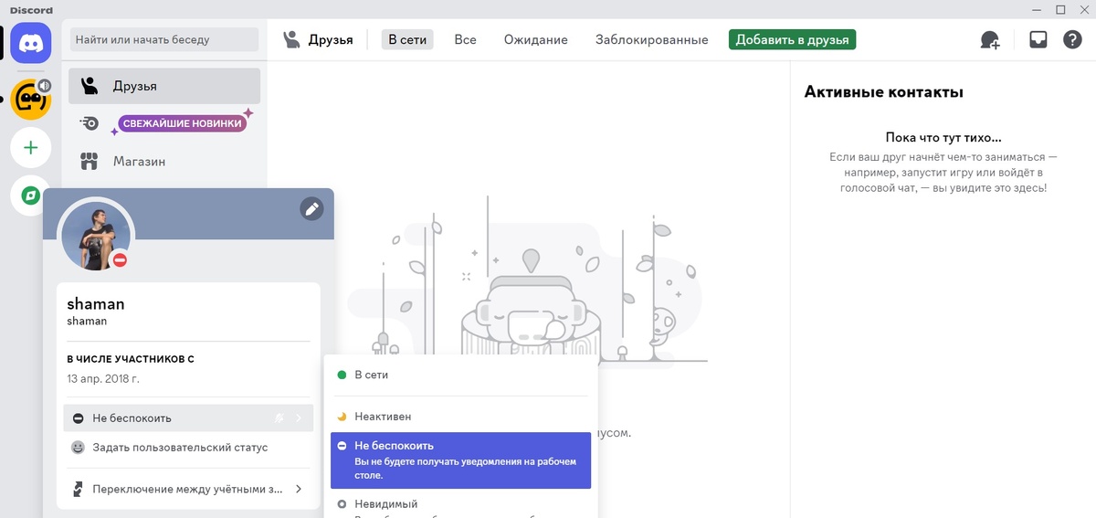1096x518 pixels.
Task: Click the account switch icon
Action: pyautogui.click(x=79, y=489)
